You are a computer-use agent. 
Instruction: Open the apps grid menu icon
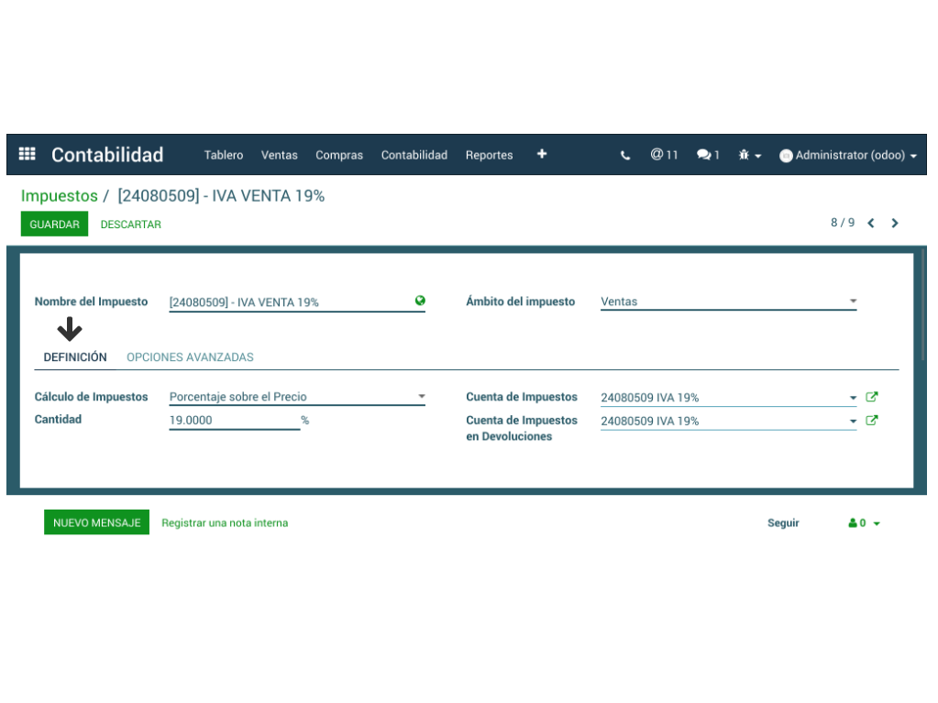tap(28, 155)
